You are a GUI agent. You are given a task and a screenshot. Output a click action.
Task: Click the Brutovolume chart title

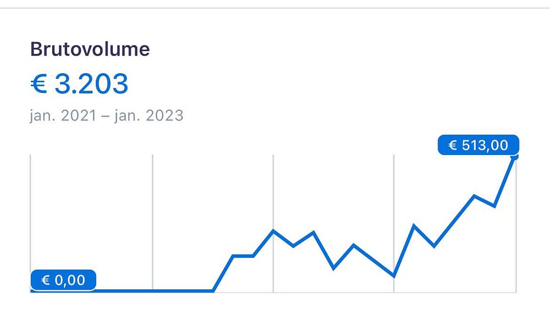[x=90, y=49]
